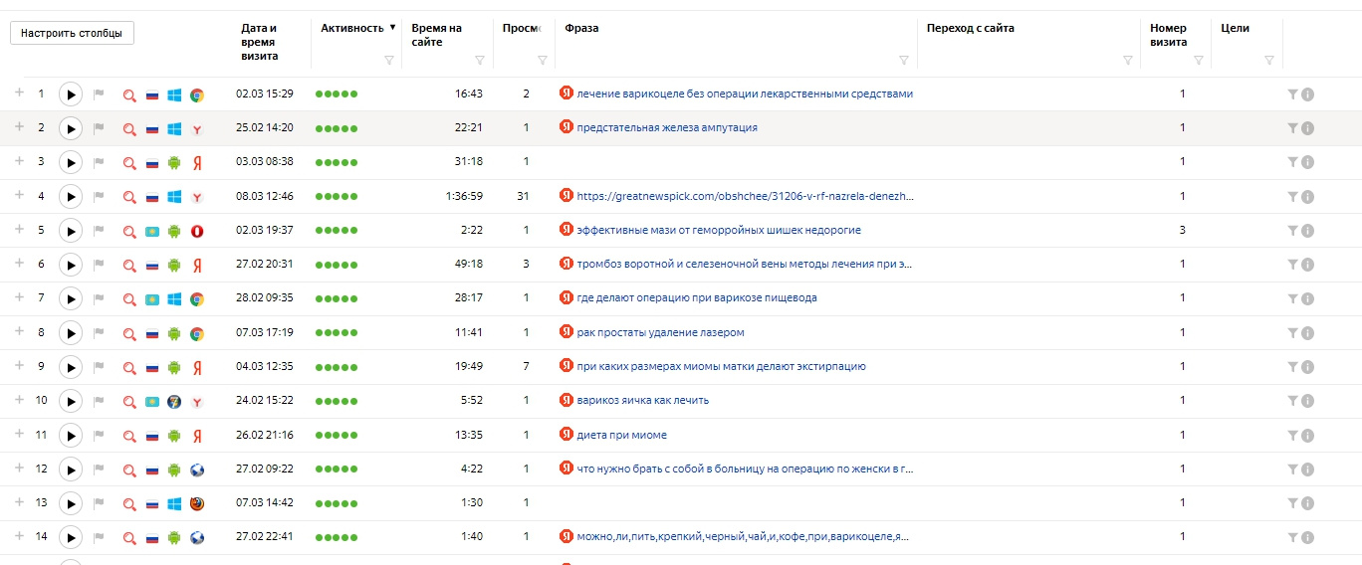The height and width of the screenshot is (565, 1362).
Task: Click the Opera browser icon in row 5
Action: (197, 231)
